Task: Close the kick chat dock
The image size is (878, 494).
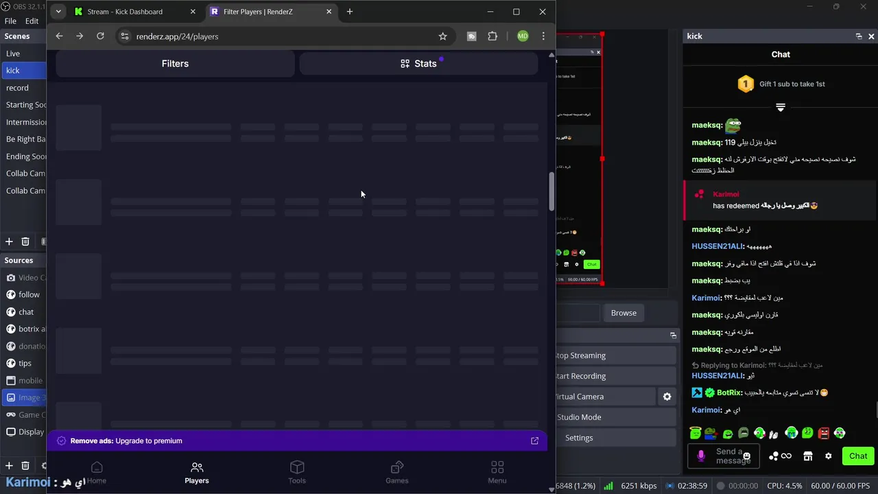Action: coord(872,36)
